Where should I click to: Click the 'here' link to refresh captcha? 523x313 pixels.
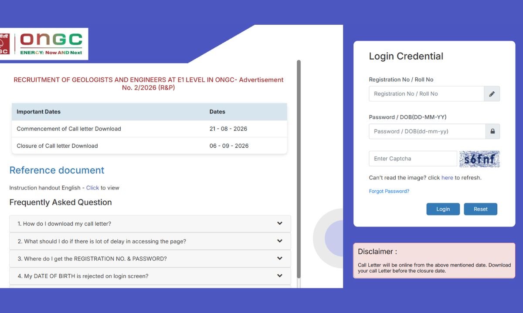(447, 178)
